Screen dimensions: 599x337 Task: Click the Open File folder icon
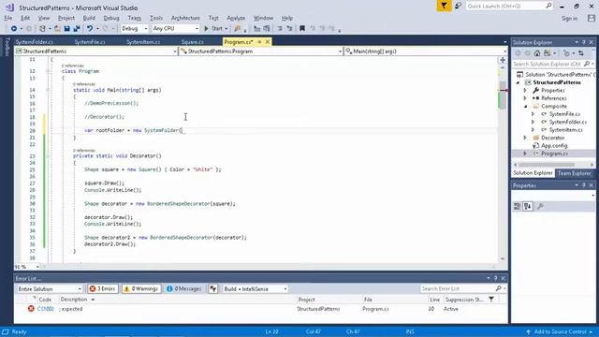coord(57,29)
